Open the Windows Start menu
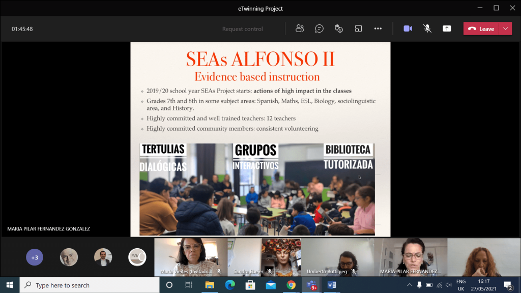521x293 pixels. [x=9, y=285]
